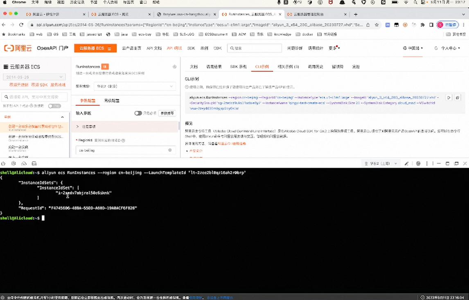The height and width of the screenshot is (300, 469).
Task: Click the Chrome share icon in address bar
Action: pyautogui.click(x=368, y=25)
